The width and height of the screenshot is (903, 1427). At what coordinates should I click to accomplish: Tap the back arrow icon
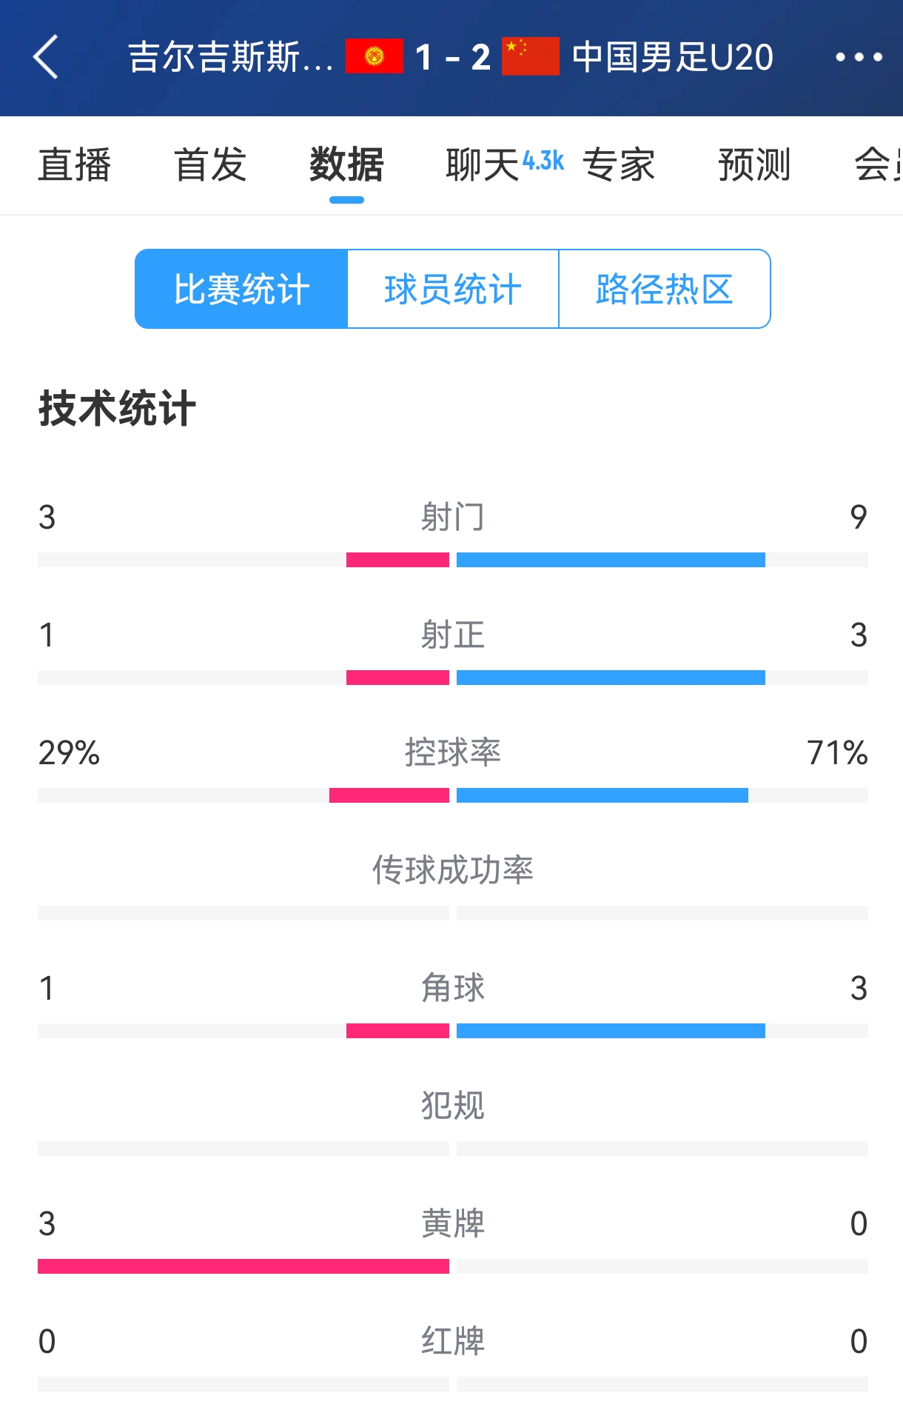click(x=46, y=57)
